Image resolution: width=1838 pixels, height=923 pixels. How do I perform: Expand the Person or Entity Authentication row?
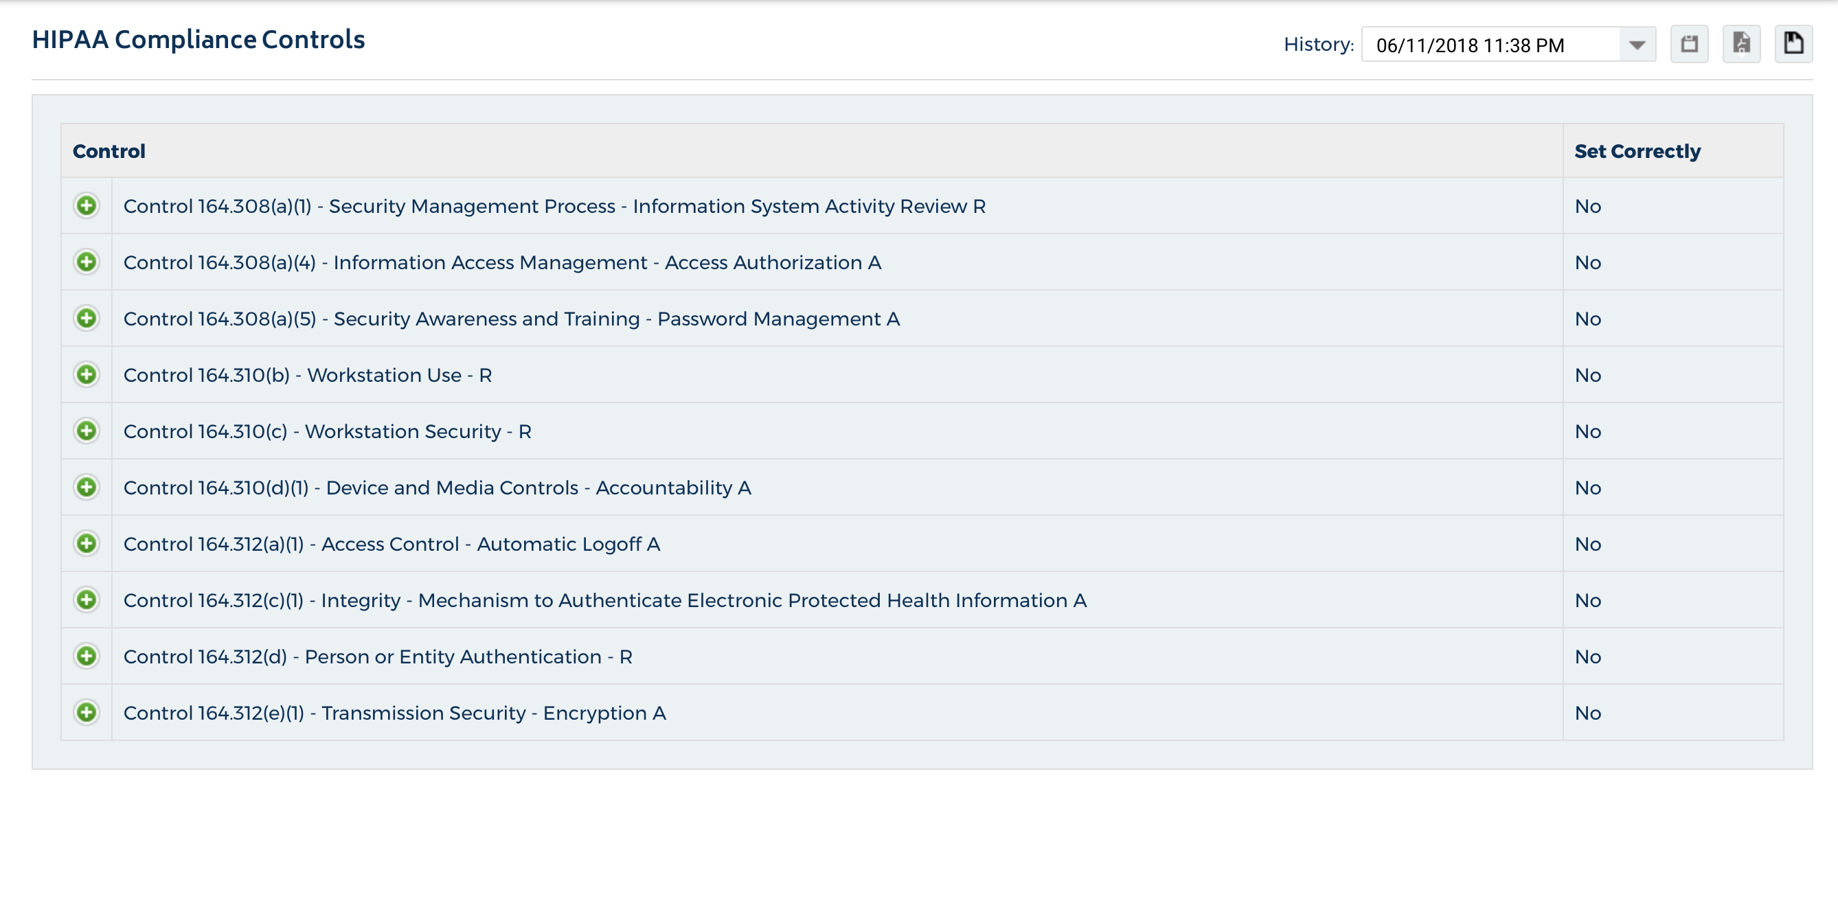tap(87, 657)
